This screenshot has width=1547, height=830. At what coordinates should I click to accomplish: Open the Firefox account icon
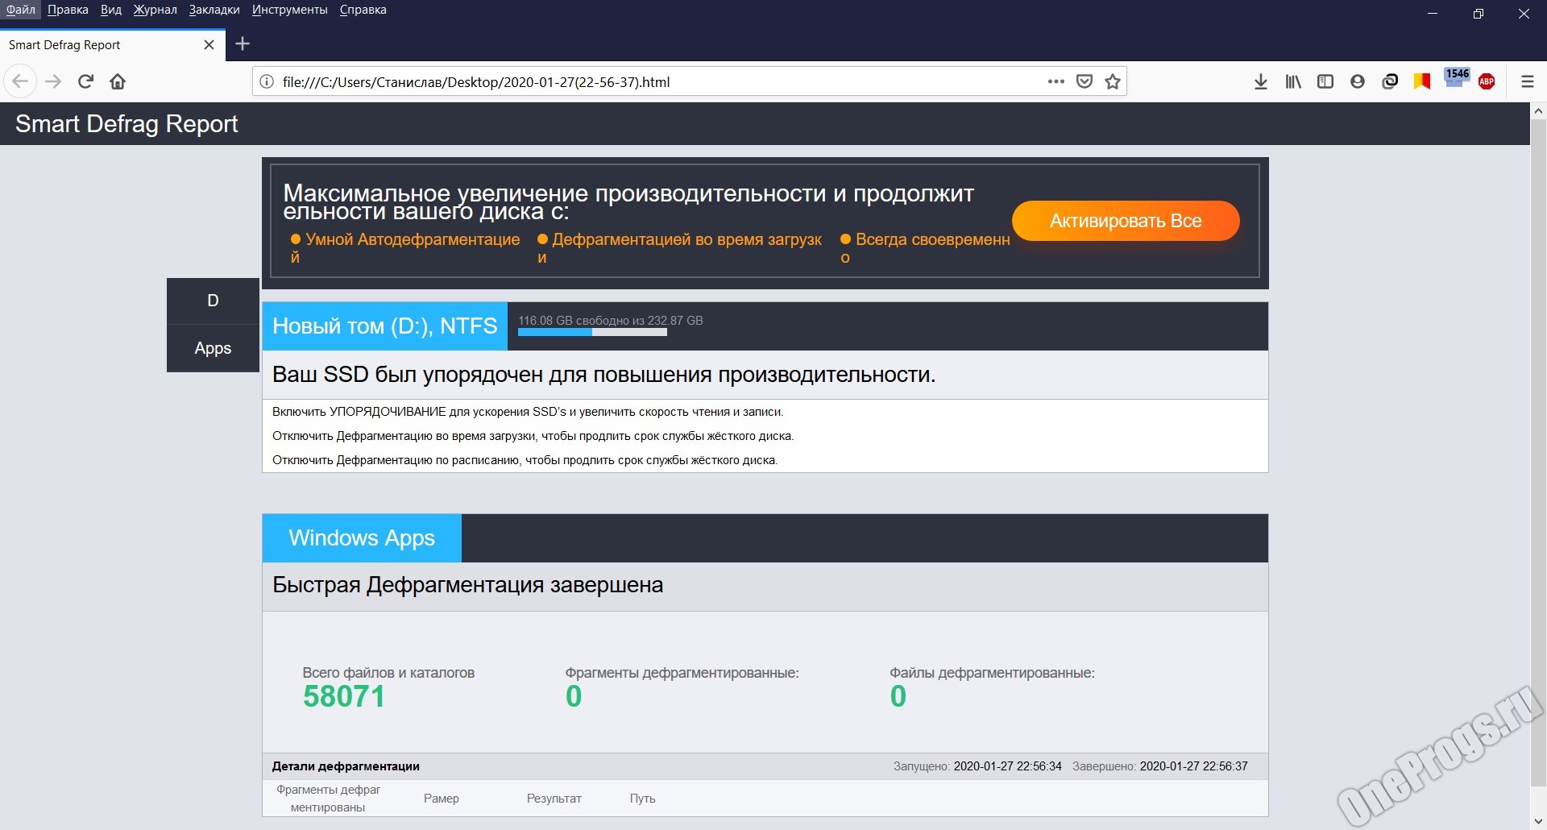coord(1358,81)
